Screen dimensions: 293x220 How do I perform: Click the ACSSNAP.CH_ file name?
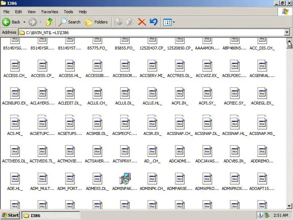(x=180, y=133)
